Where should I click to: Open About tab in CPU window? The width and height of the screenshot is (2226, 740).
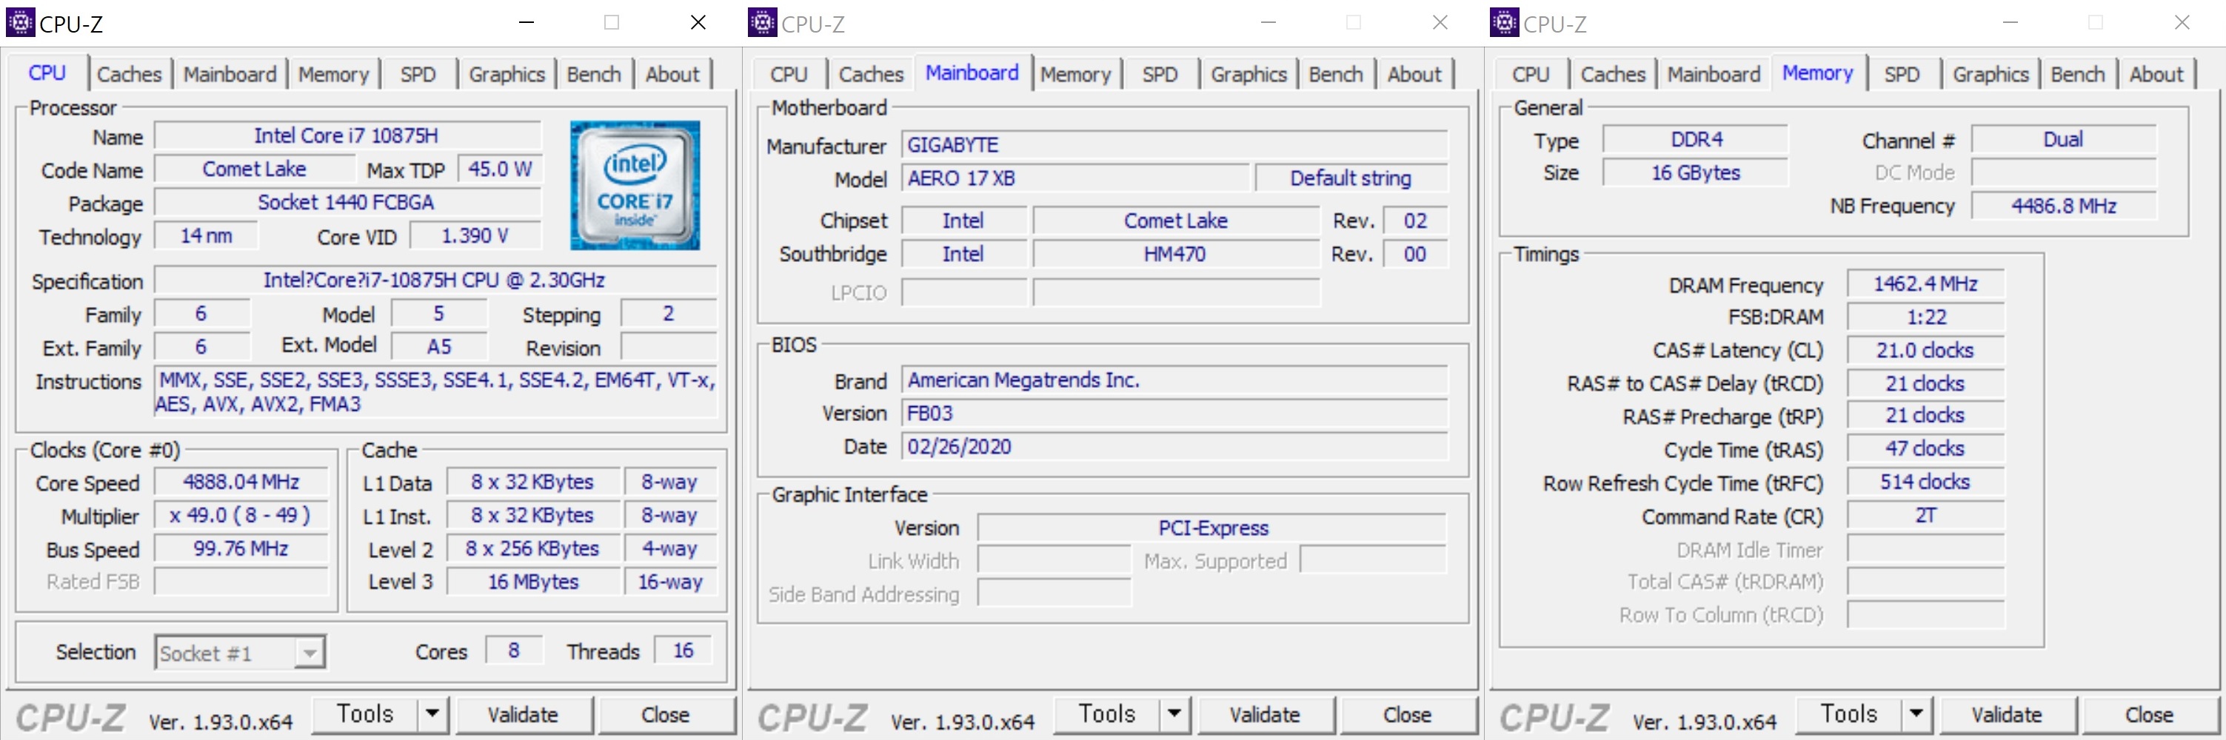[x=672, y=74]
